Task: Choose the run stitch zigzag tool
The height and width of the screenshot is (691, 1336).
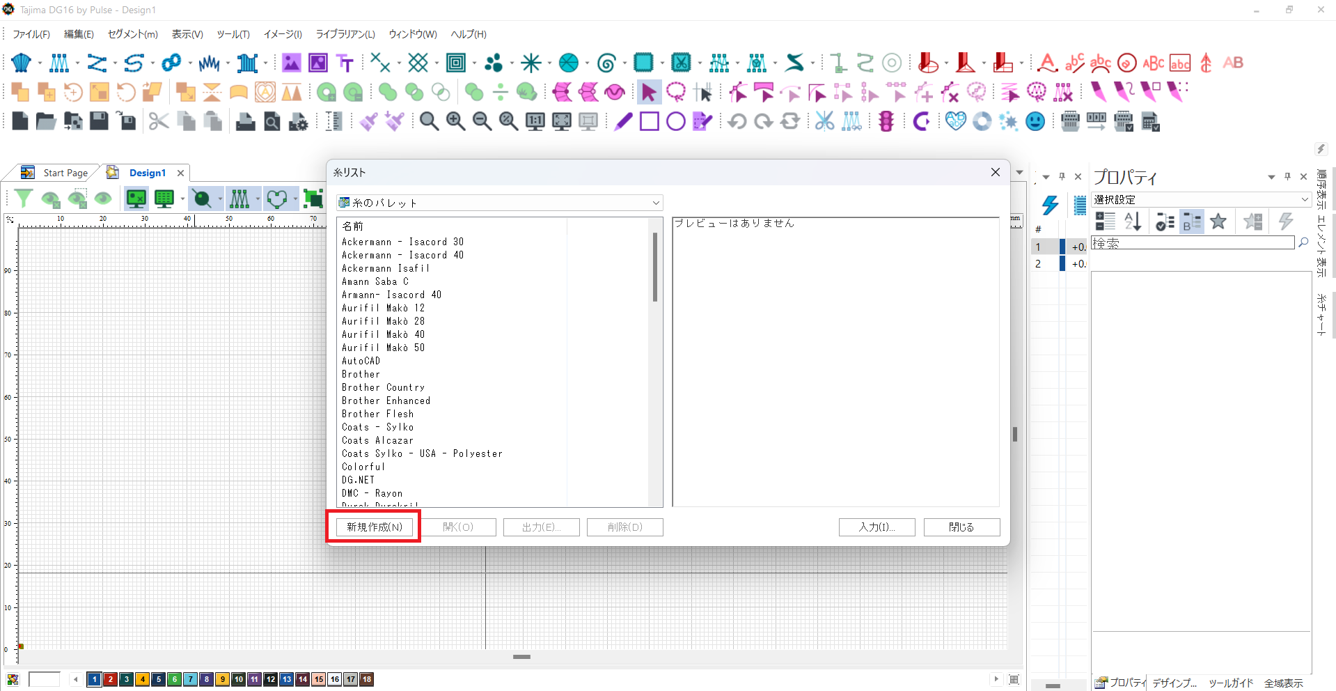Action: tap(97, 63)
